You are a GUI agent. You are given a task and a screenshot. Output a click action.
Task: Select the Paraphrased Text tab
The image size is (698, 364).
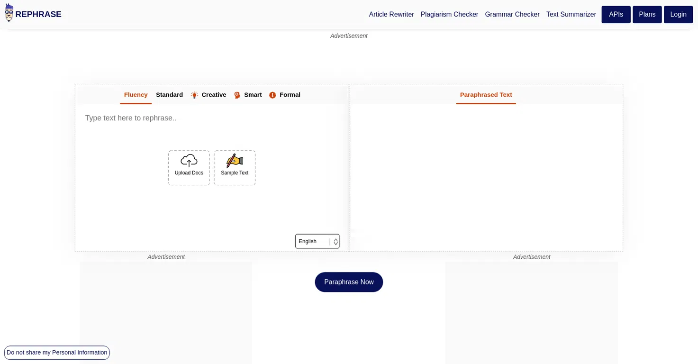pyautogui.click(x=486, y=95)
